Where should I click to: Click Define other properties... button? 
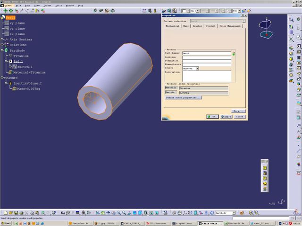(184, 97)
